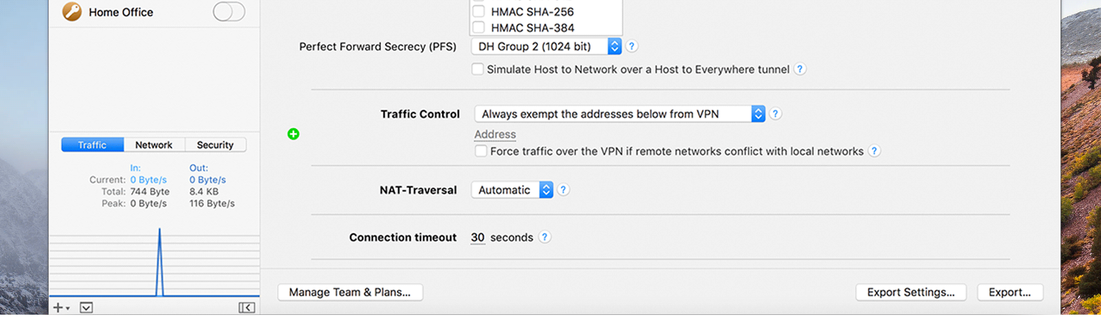This screenshot has width=1101, height=335.
Task: Toggle the Home Office connection switch
Action: pyautogui.click(x=229, y=12)
